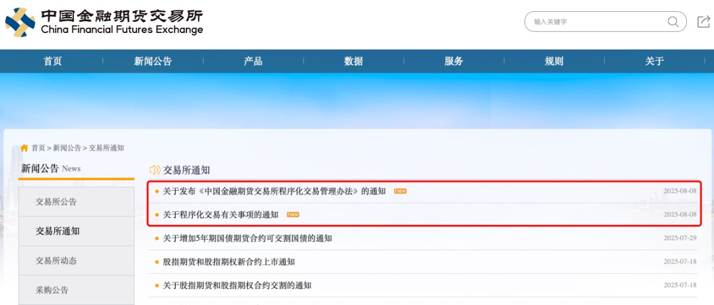
Task: Click the 2025-07-29 date text
Action: click(680, 238)
